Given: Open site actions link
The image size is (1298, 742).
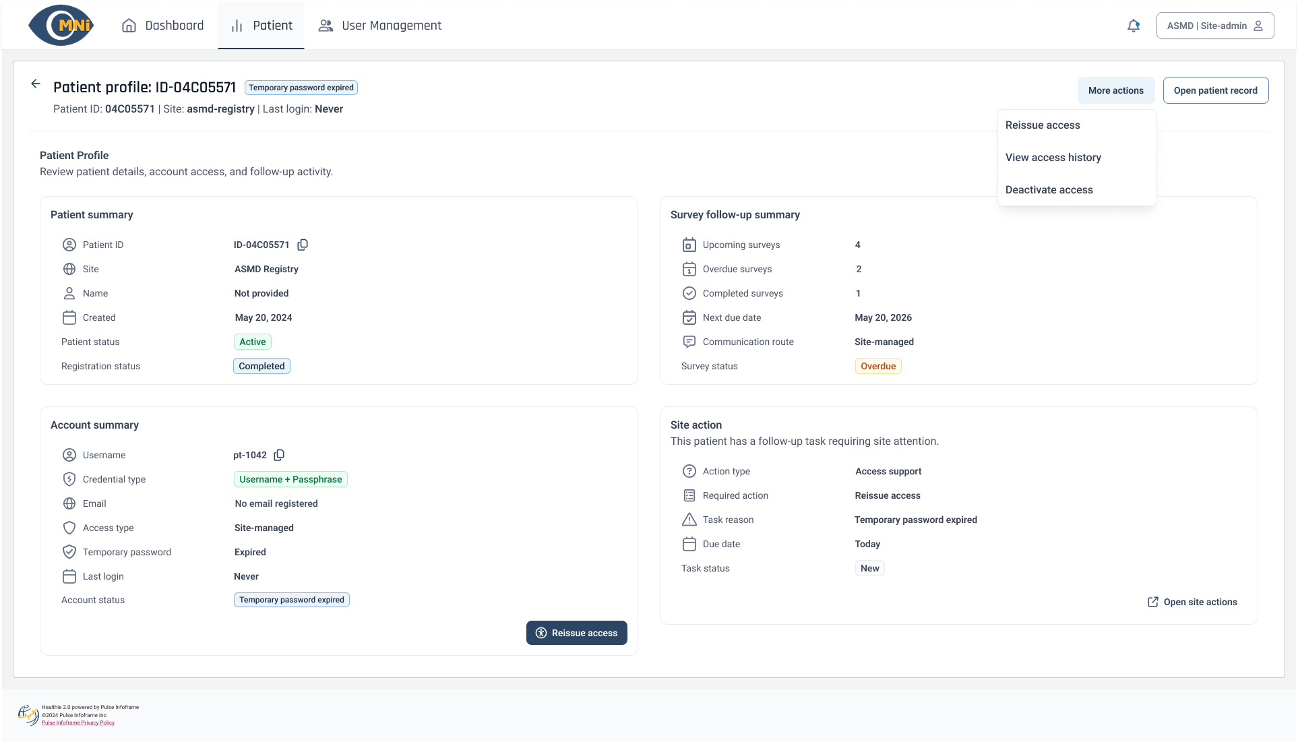Looking at the screenshot, I should pos(1192,602).
